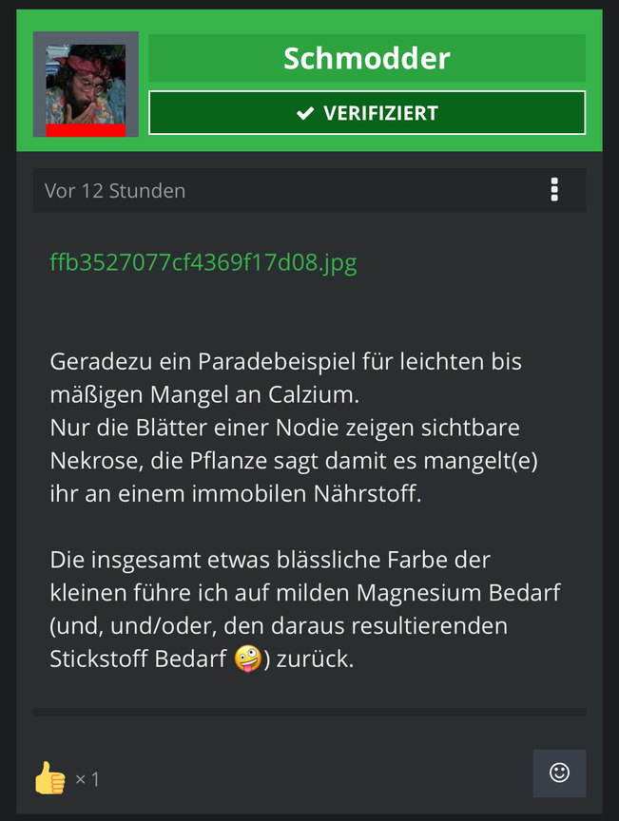Click the paragraph starting "Die insgesamt etwas blässliche"

click(x=305, y=609)
